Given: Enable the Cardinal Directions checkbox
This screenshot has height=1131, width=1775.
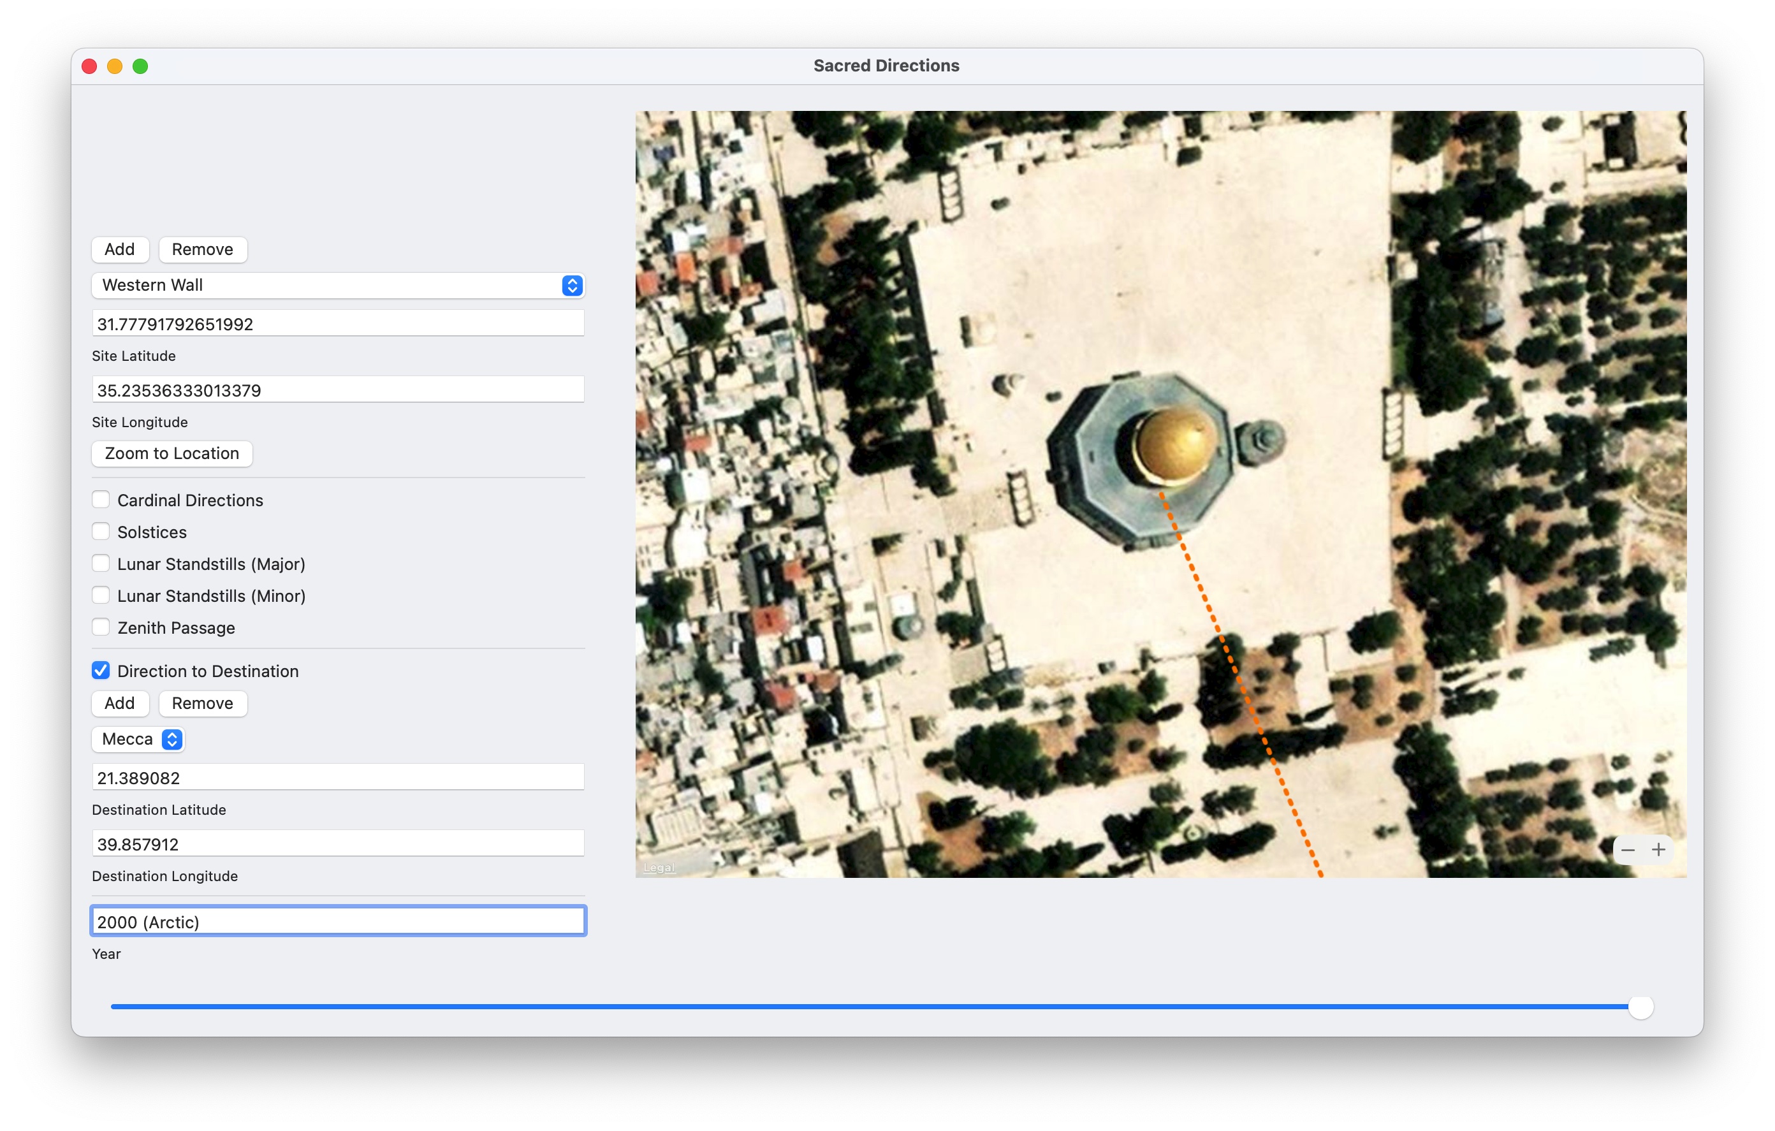Looking at the screenshot, I should [101, 500].
